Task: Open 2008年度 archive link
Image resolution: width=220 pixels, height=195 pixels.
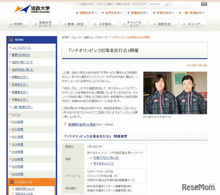Action: click(x=18, y=159)
